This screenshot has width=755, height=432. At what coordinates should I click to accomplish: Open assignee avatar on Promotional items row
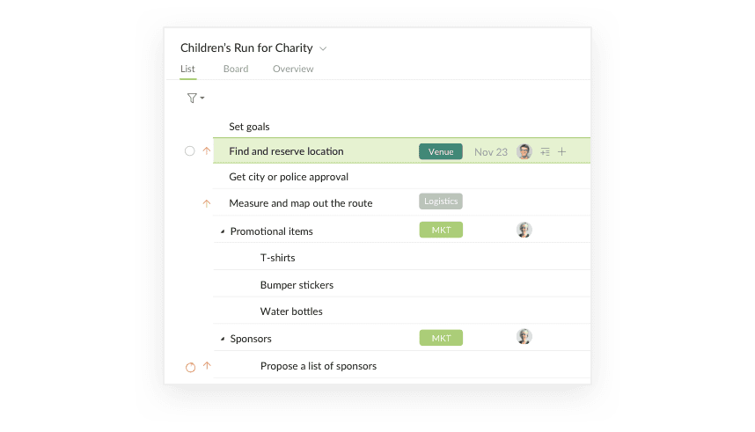524,230
